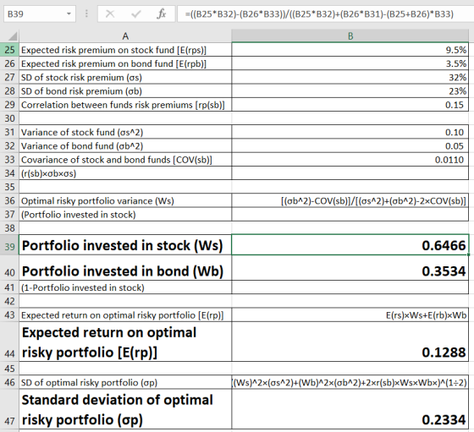Click the 0.15 correlation value cell
The height and width of the screenshot is (432, 474).
click(x=350, y=105)
